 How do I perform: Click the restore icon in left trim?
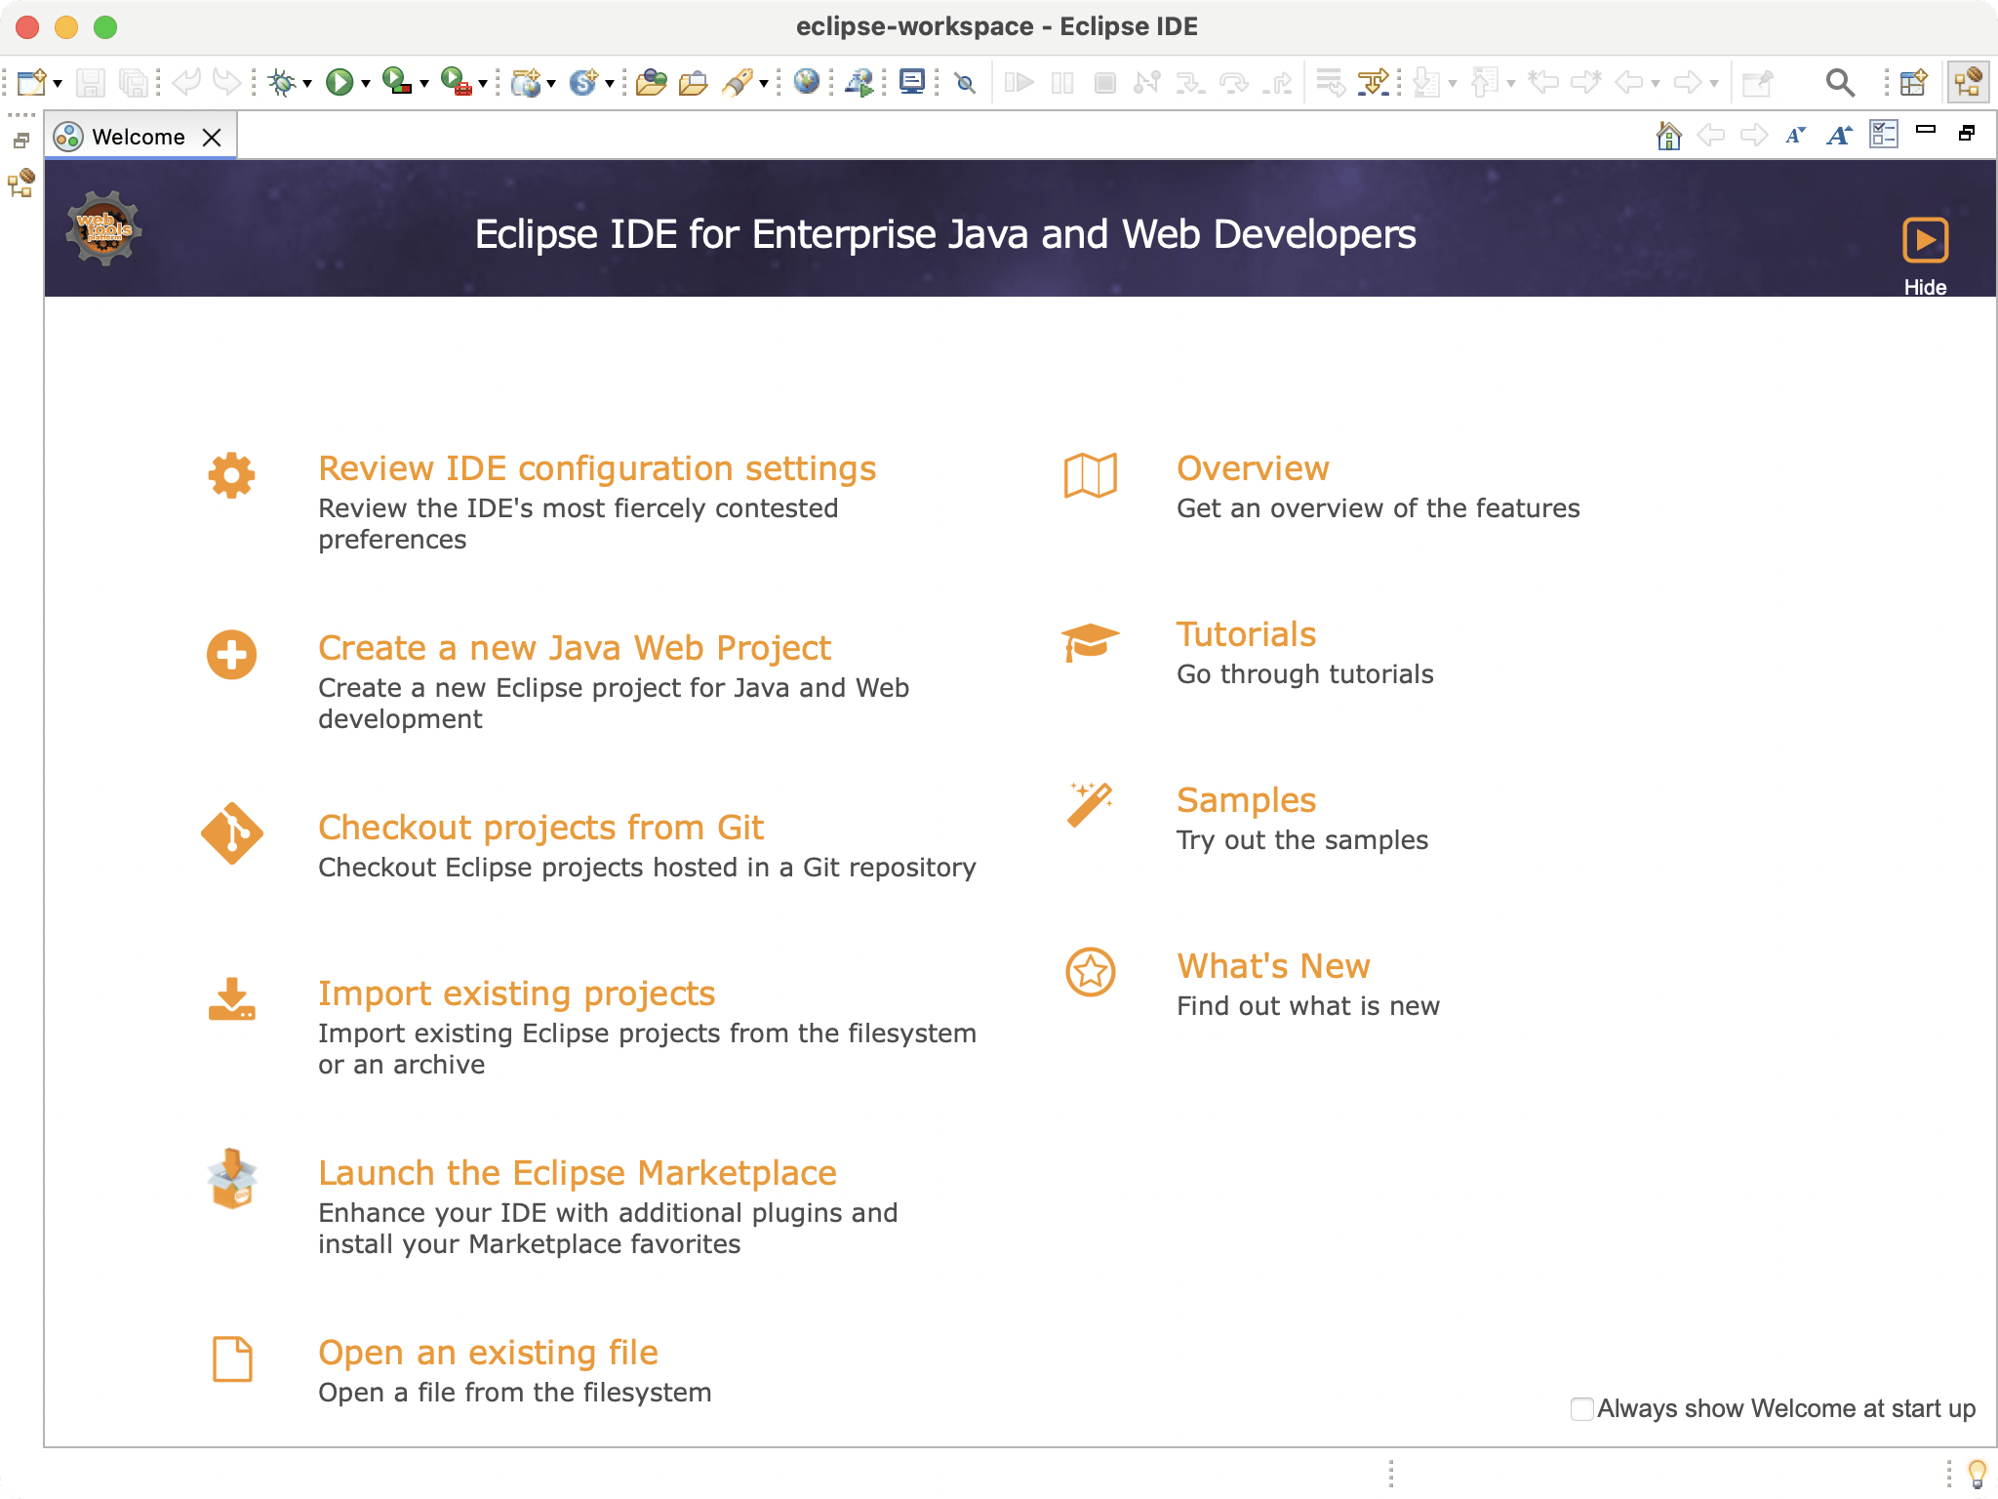(x=21, y=142)
